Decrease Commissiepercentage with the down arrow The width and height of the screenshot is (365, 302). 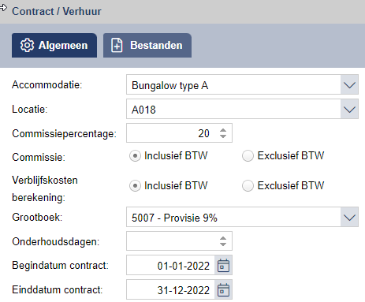pos(223,136)
